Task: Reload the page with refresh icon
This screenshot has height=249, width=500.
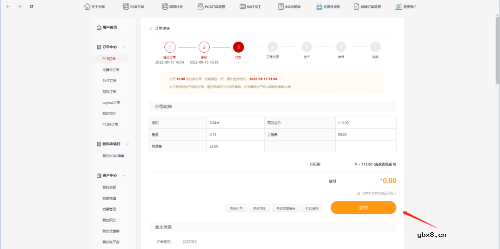Action: (31, 6)
